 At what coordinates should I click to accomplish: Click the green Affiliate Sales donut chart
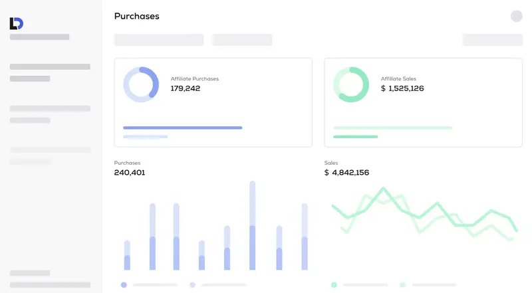[x=350, y=84]
